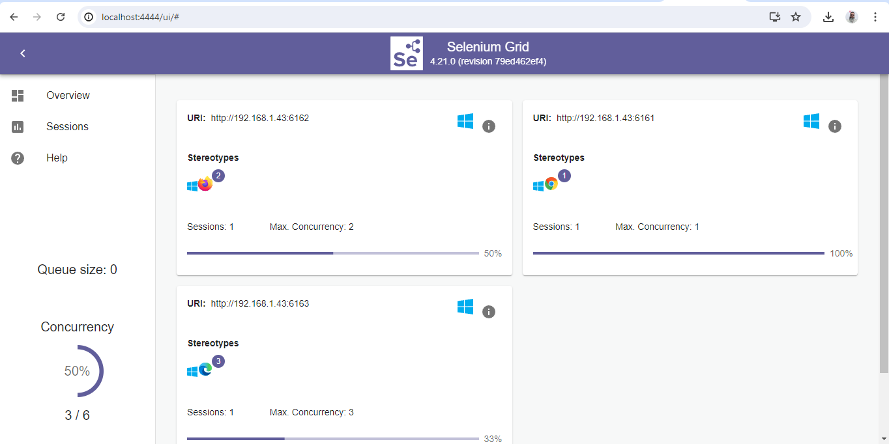Click the Help question mark icon
The width and height of the screenshot is (889, 444).
pyautogui.click(x=17, y=158)
